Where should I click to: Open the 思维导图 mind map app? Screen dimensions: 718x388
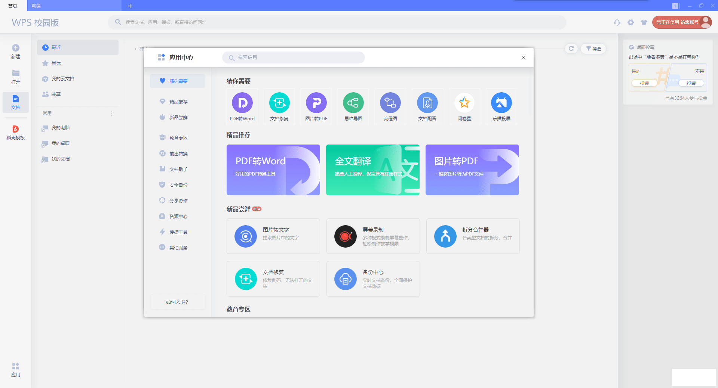(353, 106)
